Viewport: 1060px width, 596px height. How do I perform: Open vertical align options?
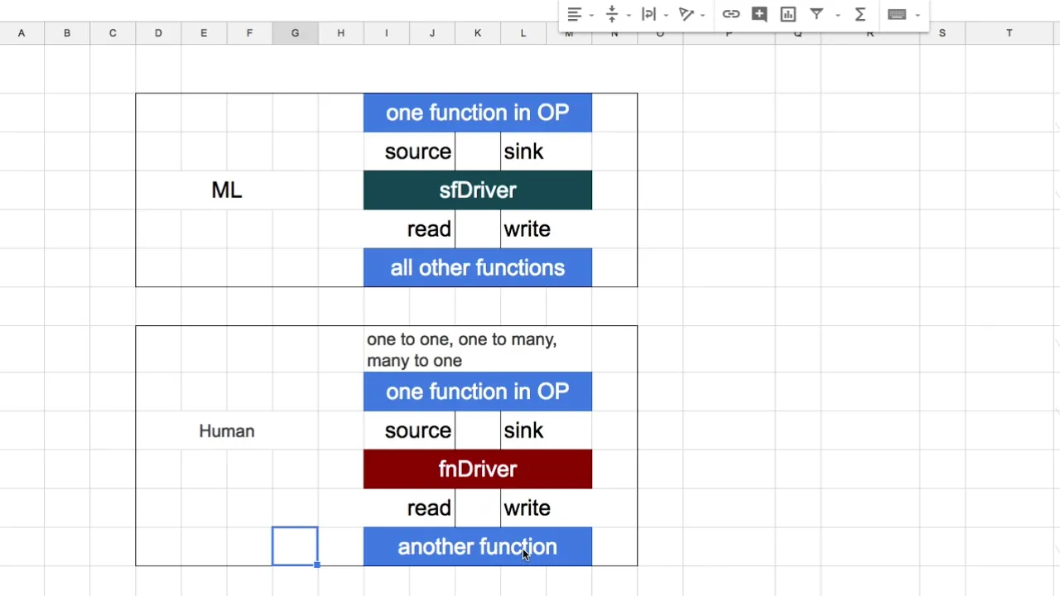tap(612, 14)
